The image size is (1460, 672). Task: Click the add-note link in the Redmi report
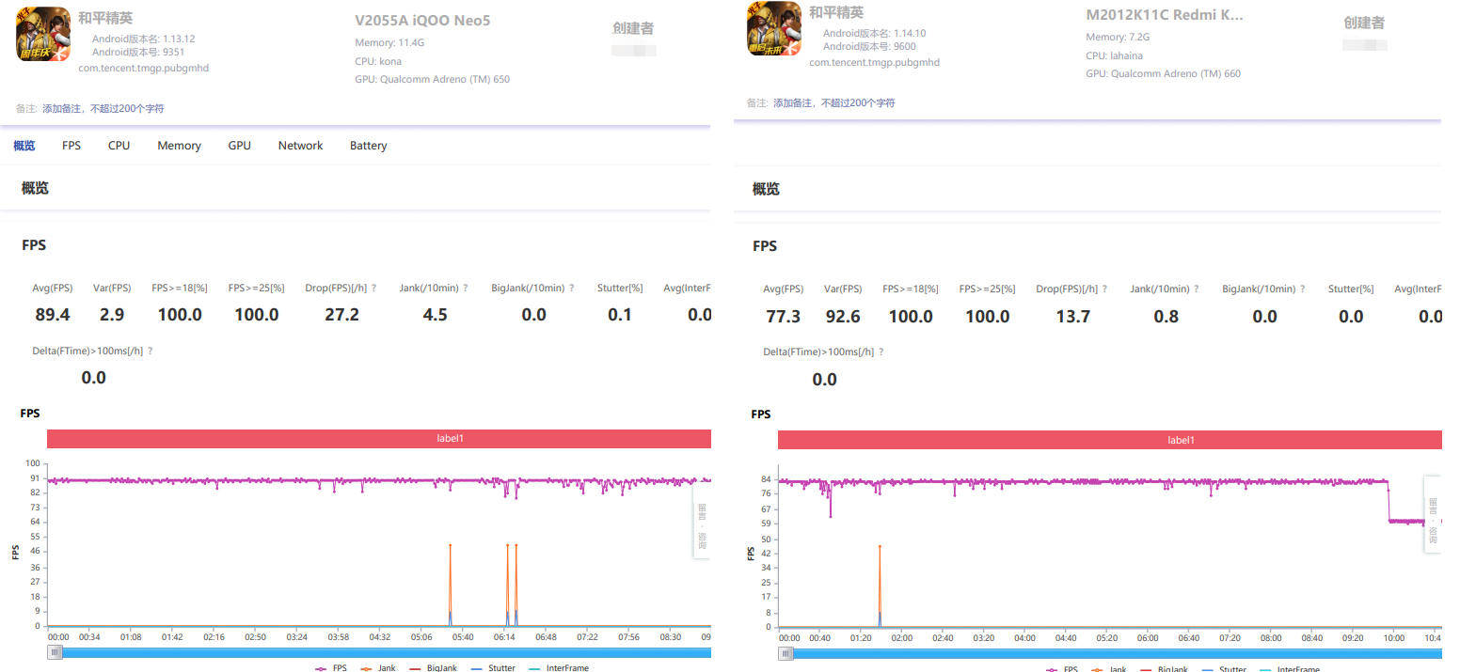[833, 102]
